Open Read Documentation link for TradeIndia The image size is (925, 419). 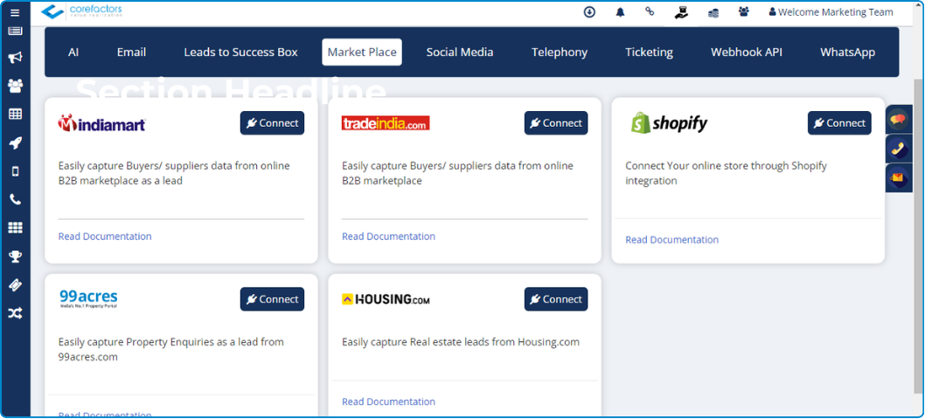388,236
